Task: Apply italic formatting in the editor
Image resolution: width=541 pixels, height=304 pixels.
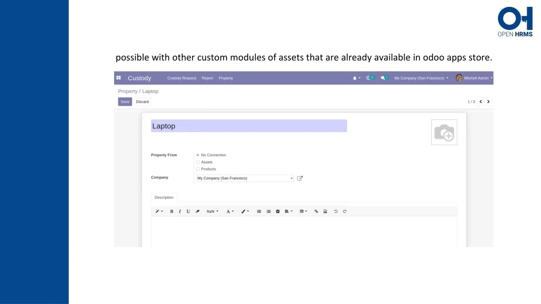Action: click(x=180, y=211)
